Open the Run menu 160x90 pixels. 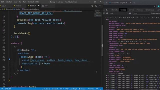pyautogui.click(x=24, y=2)
